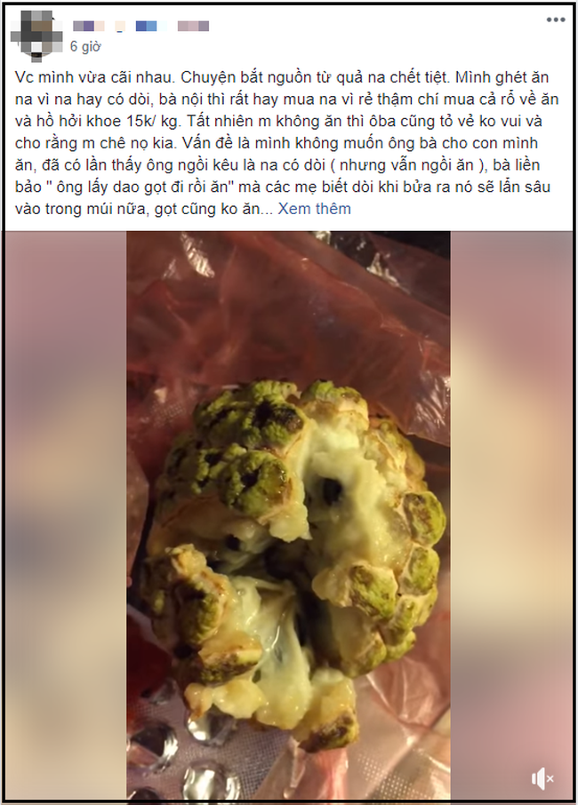The height and width of the screenshot is (805, 578).
Task: Unmute the video with the speaker icon
Action: [542, 779]
